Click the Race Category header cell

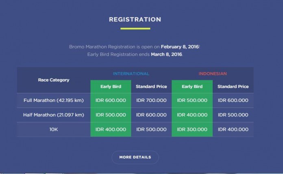(x=54, y=80)
